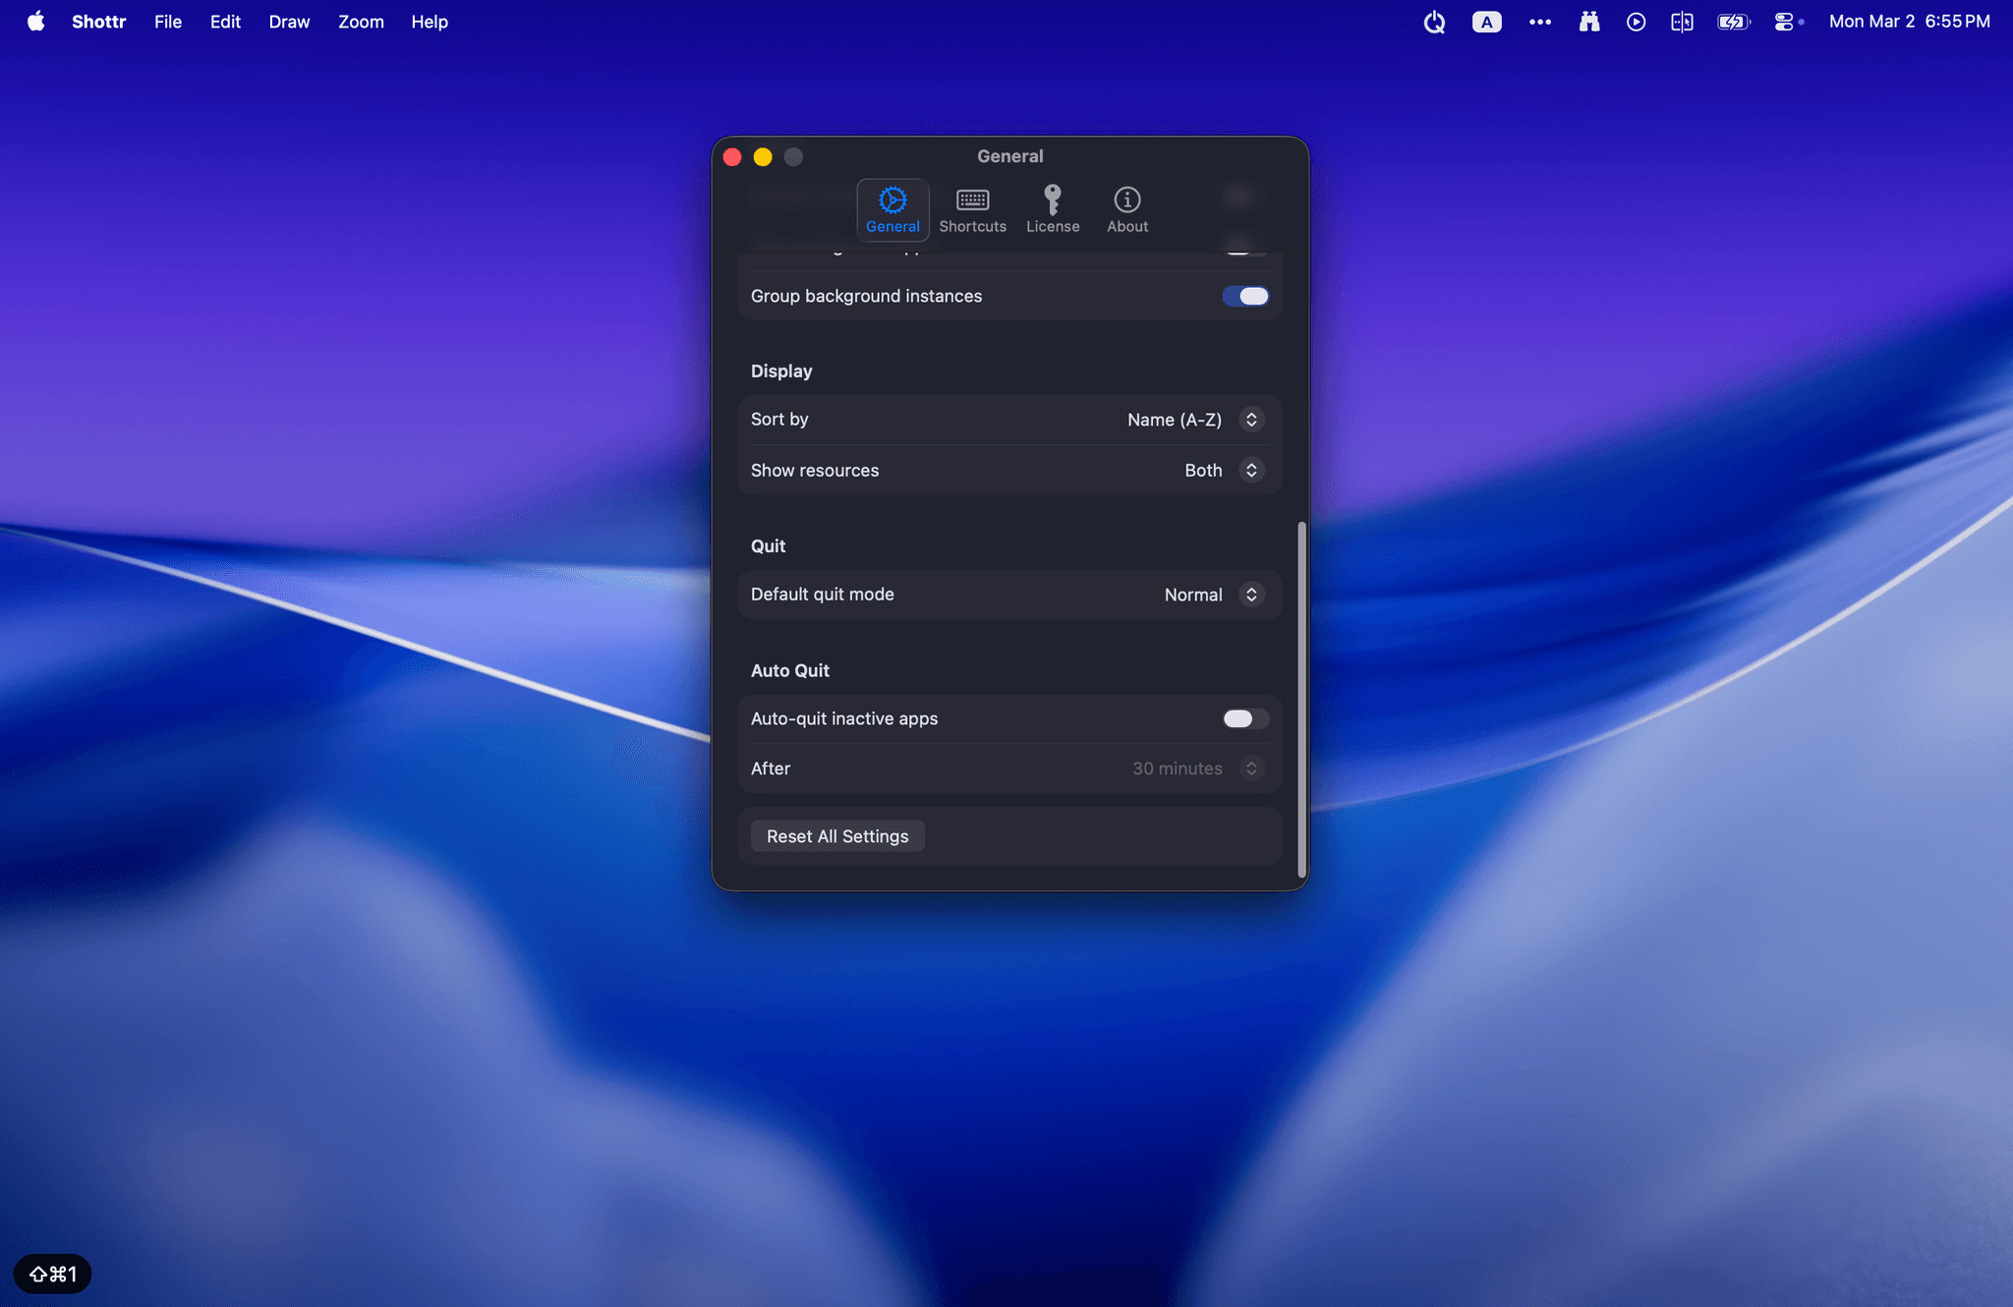This screenshot has width=2013, height=1307.
Task: Open the battery status icon in the menu bar
Action: click(1732, 21)
